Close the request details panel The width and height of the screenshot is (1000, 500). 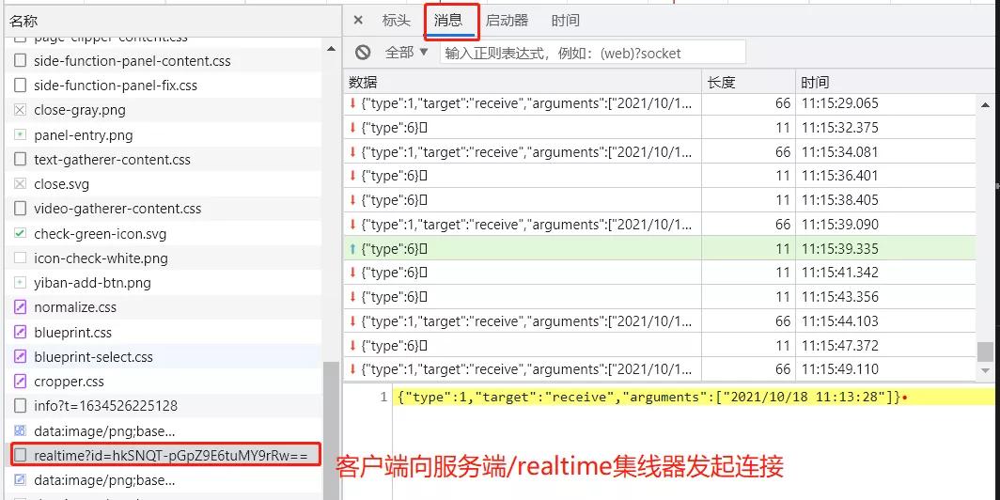tap(358, 20)
